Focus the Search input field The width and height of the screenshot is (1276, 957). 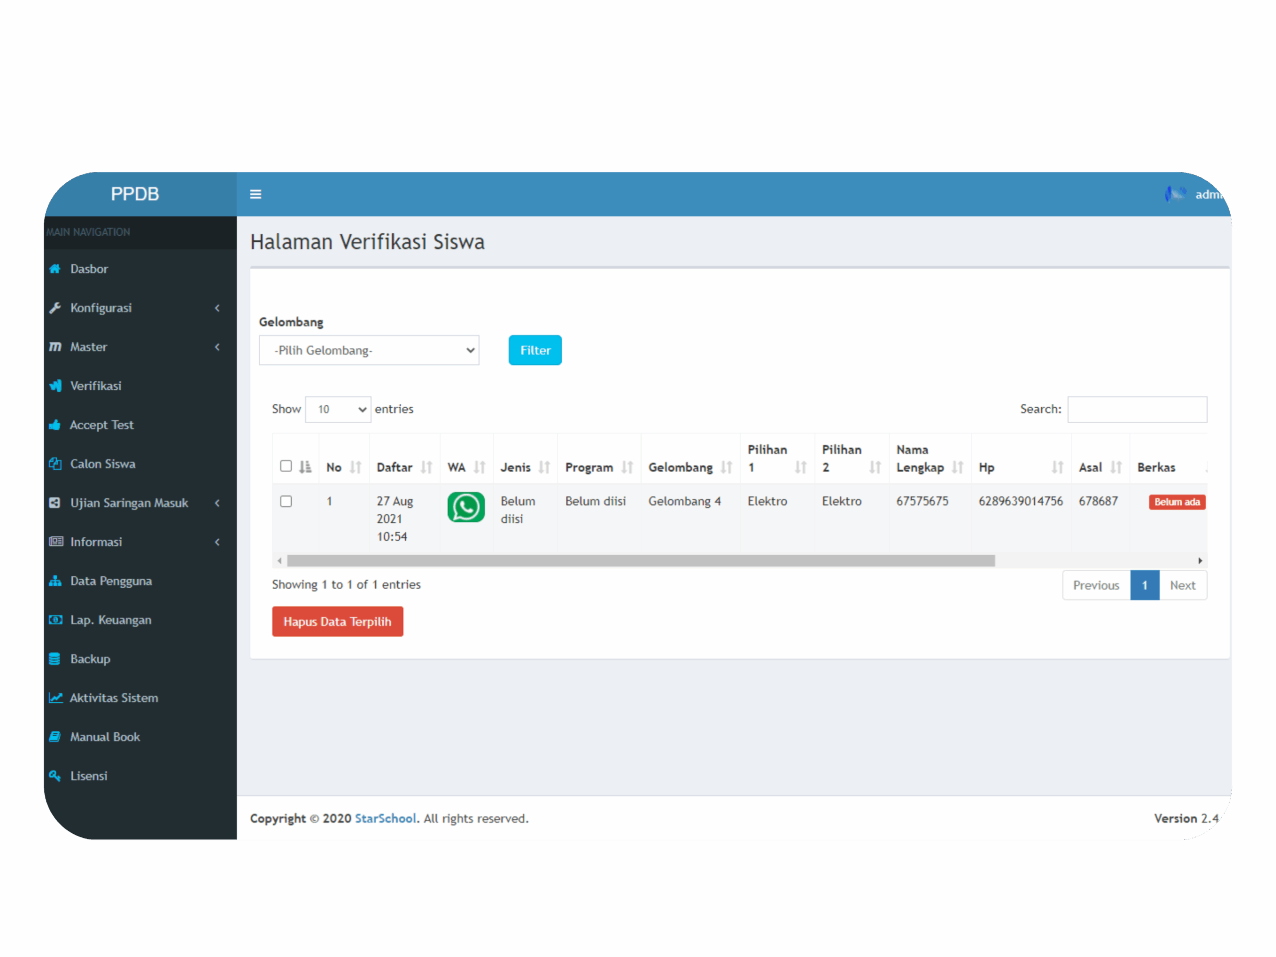(1137, 410)
